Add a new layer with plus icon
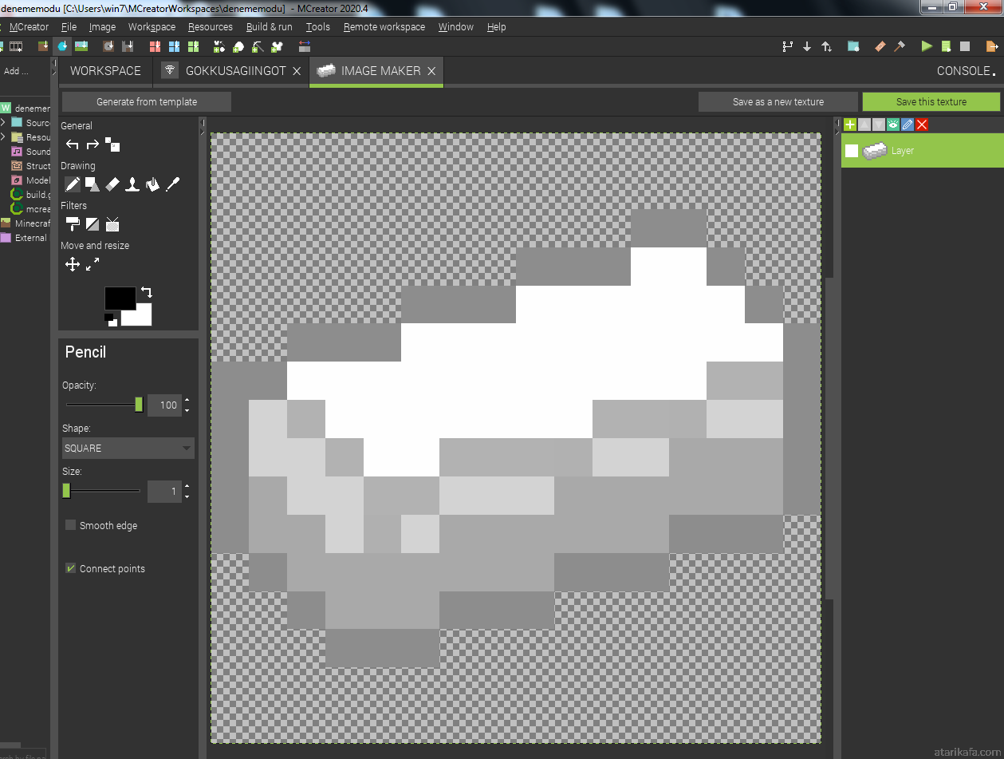Screen dimensions: 1004x759 (850, 125)
